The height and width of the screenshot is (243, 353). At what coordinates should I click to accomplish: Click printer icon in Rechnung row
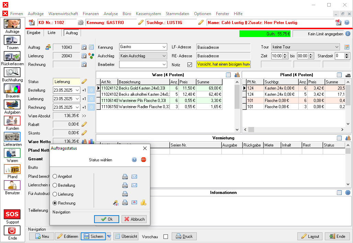[125, 203]
